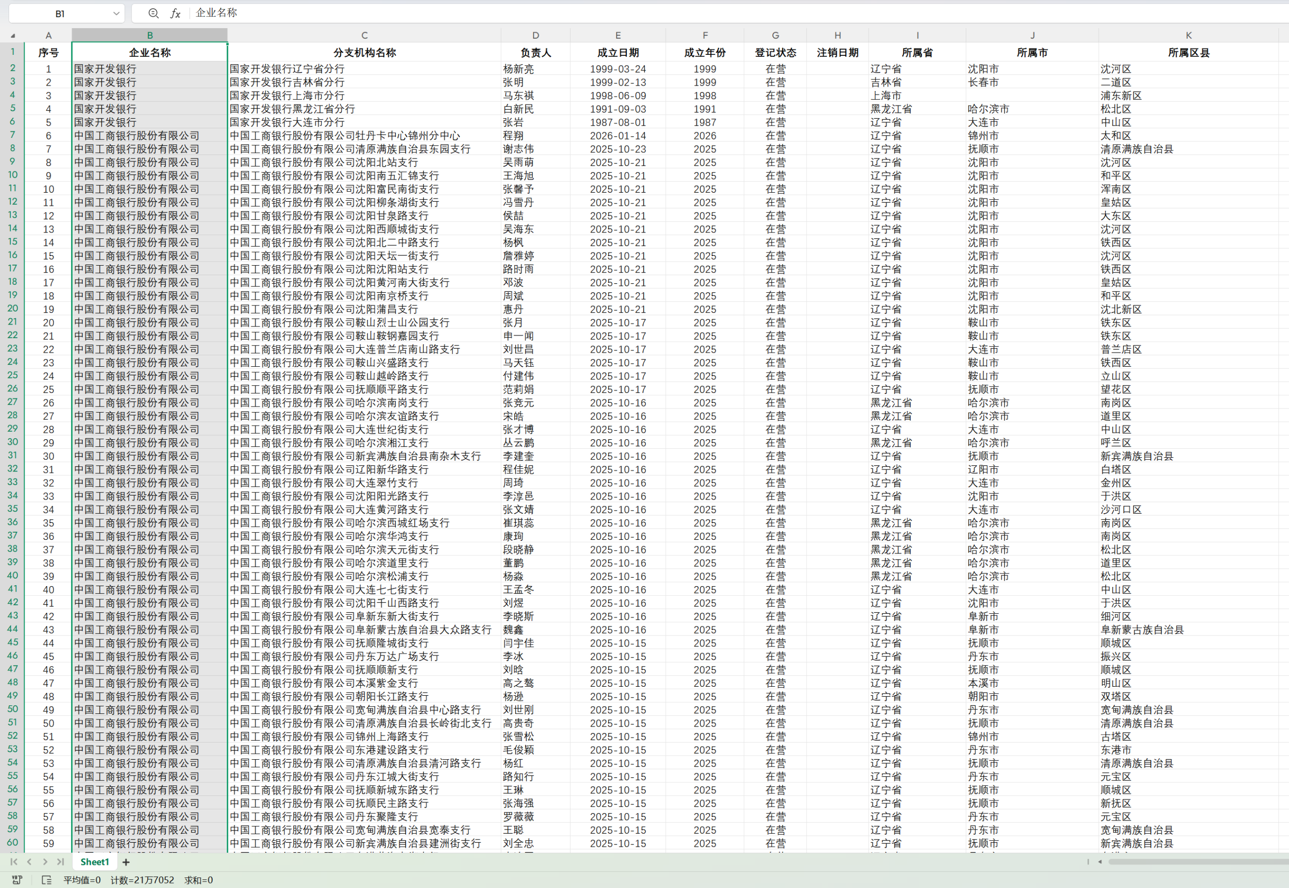Select column C header

click(364, 36)
